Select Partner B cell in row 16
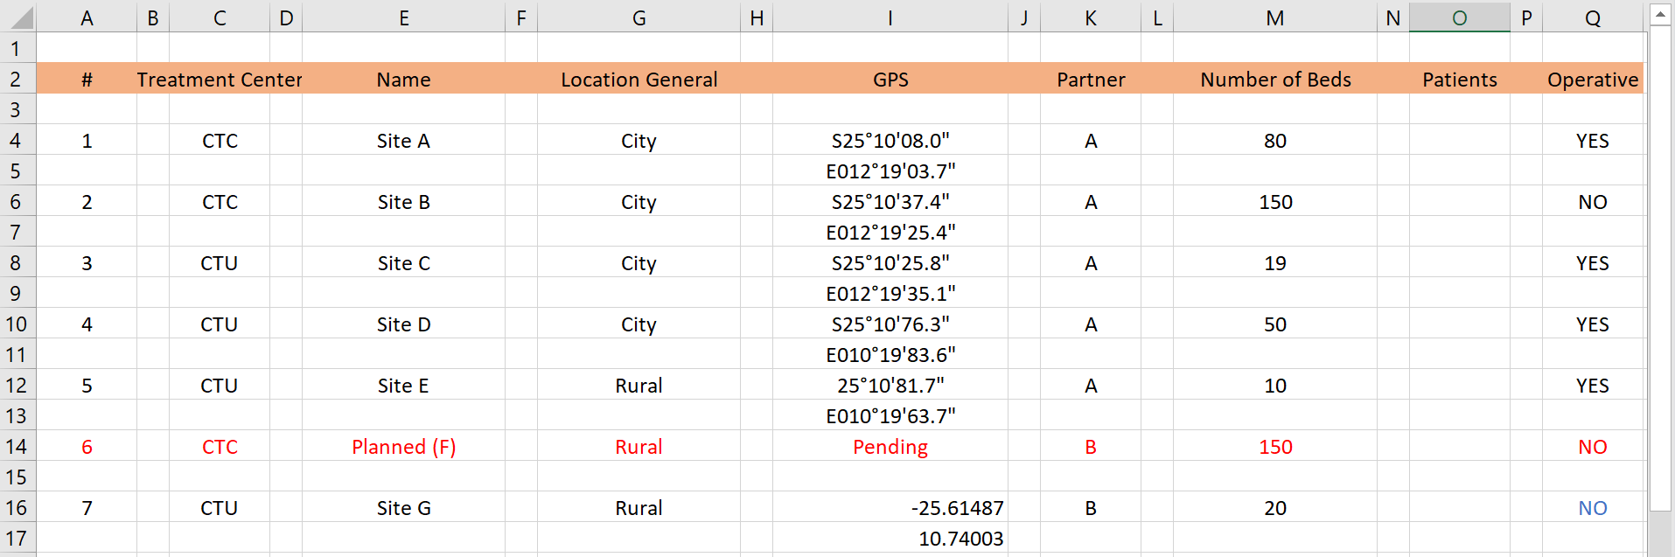Viewport: 1675px width, 557px height. click(1091, 508)
